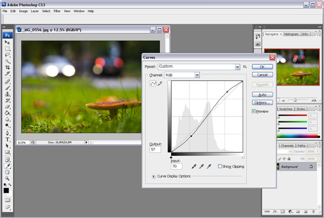
Task: Click the Auto button
Action: point(262,94)
